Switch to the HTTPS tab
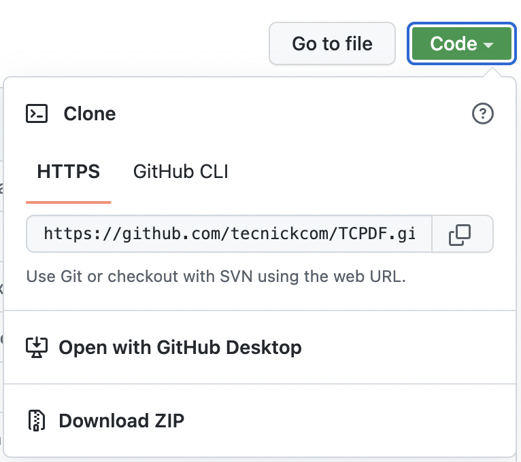 [68, 172]
